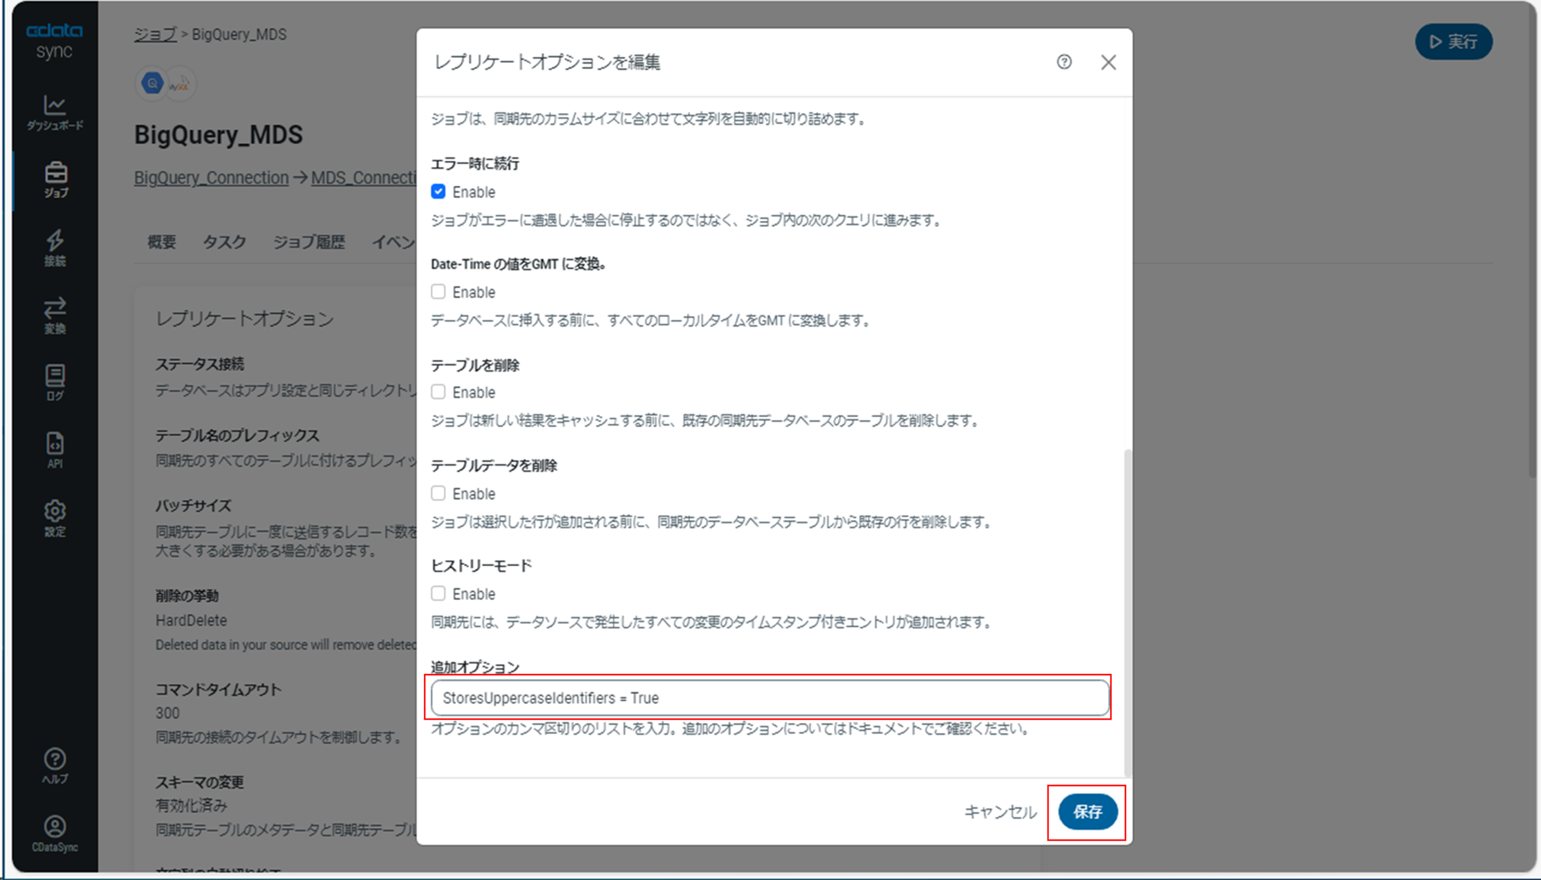The height and width of the screenshot is (880, 1541).
Task: Click the 追加オプション input field
Action: point(770,698)
